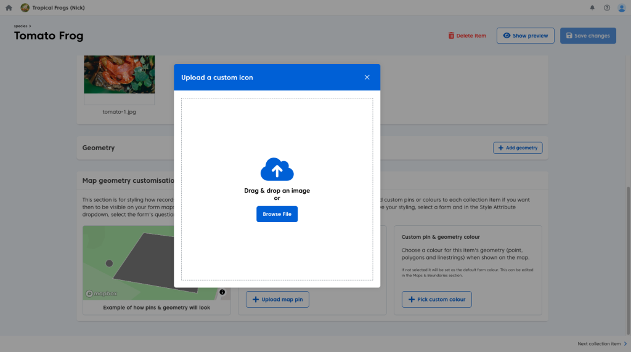This screenshot has width=631, height=352.
Task: Click the Mapbox logo on map
Action: pyautogui.click(x=102, y=294)
